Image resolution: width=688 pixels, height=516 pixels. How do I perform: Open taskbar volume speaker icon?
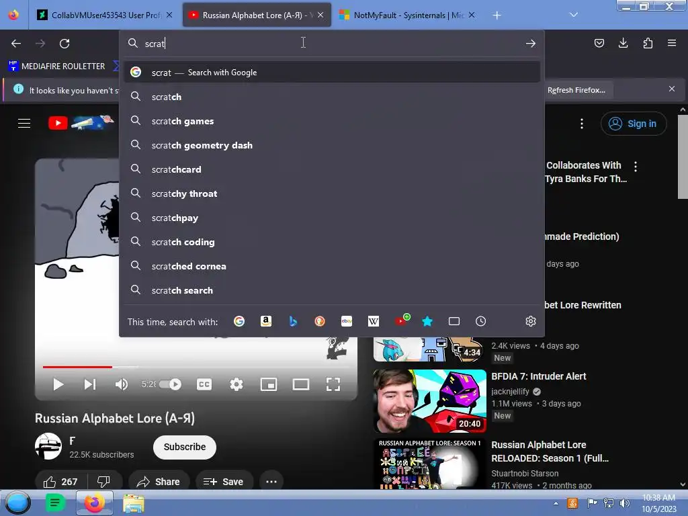pyautogui.click(x=624, y=503)
